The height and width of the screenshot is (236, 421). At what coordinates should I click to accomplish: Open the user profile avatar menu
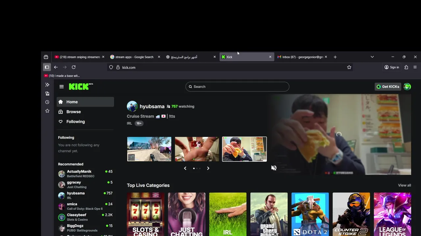(x=407, y=87)
